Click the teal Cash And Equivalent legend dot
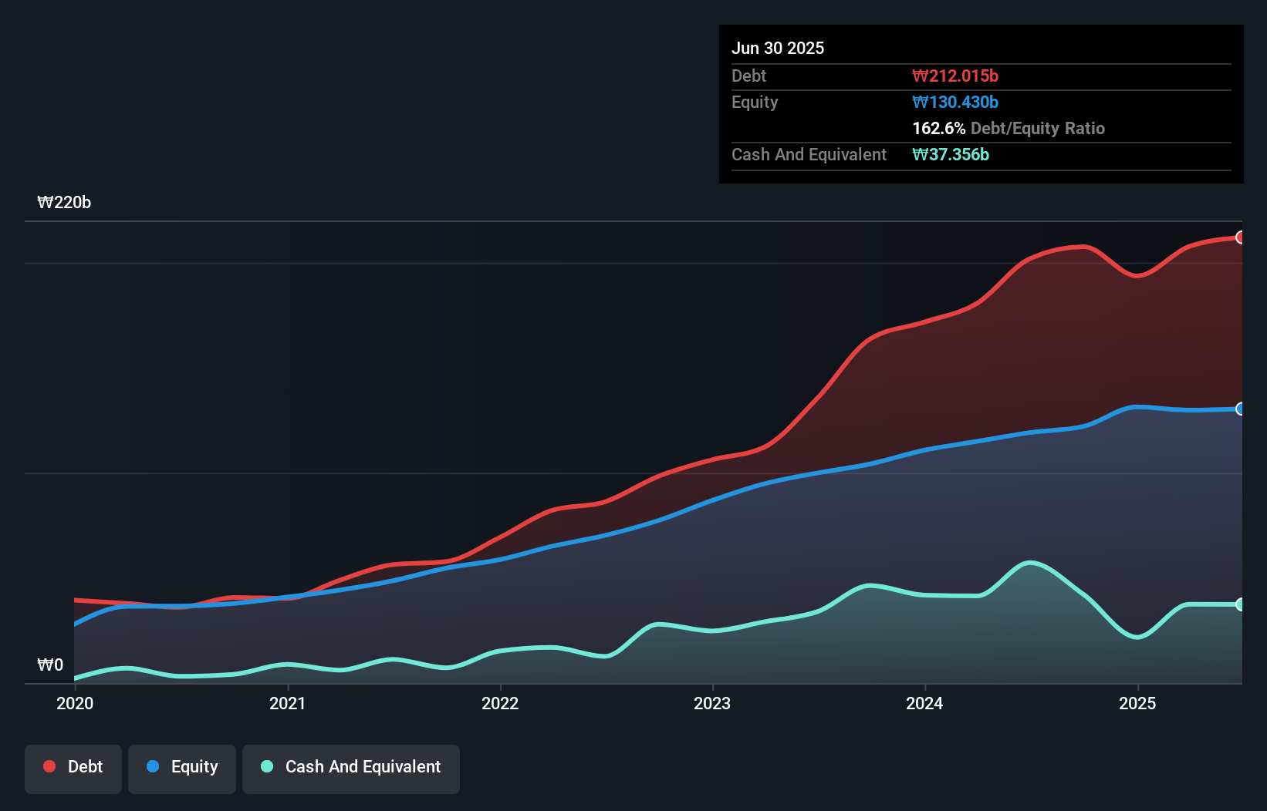This screenshot has height=811, width=1267. point(265,766)
